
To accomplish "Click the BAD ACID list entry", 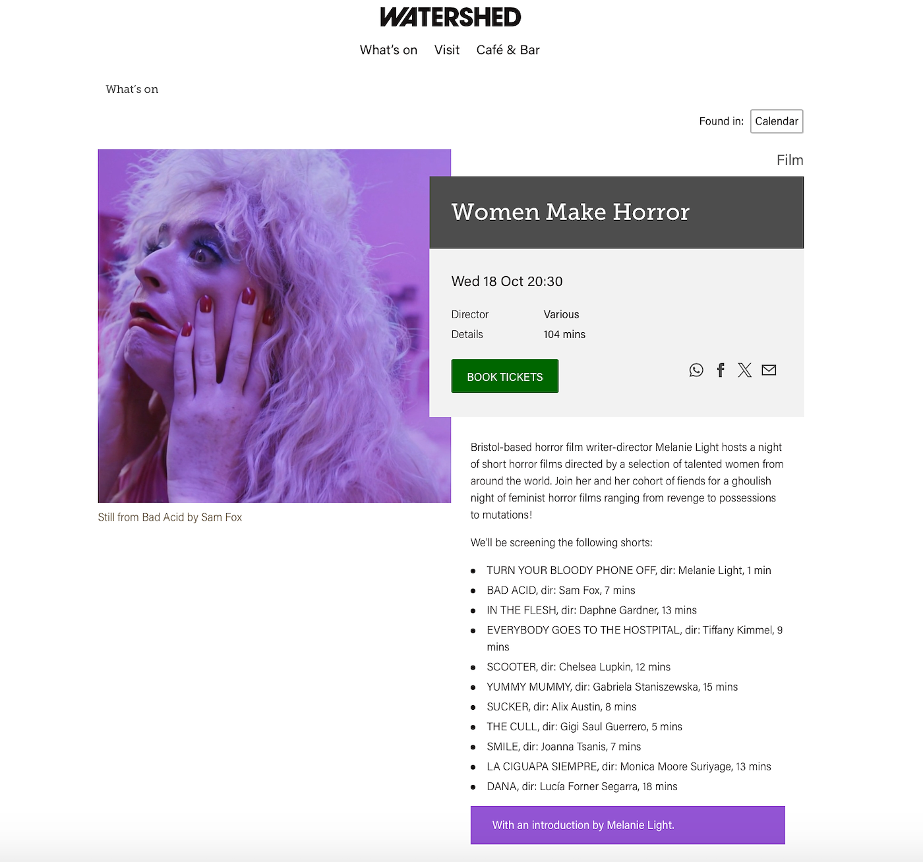I will pyautogui.click(x=561, y=590).
